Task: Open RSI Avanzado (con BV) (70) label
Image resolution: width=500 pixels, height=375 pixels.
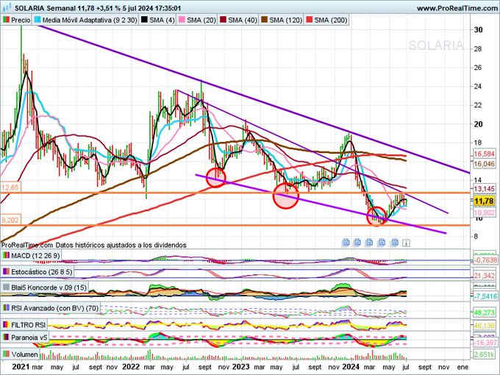Action: [54, 308]
